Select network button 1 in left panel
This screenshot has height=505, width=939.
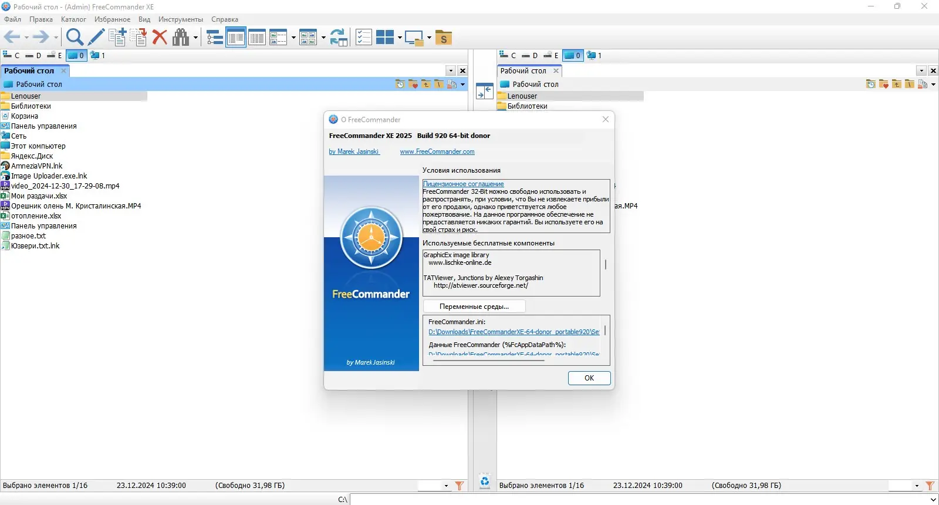click(97, 55)
